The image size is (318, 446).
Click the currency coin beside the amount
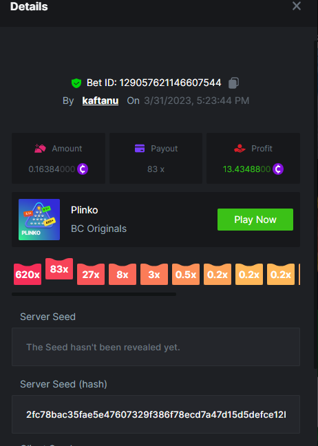(x=83, y=169)
